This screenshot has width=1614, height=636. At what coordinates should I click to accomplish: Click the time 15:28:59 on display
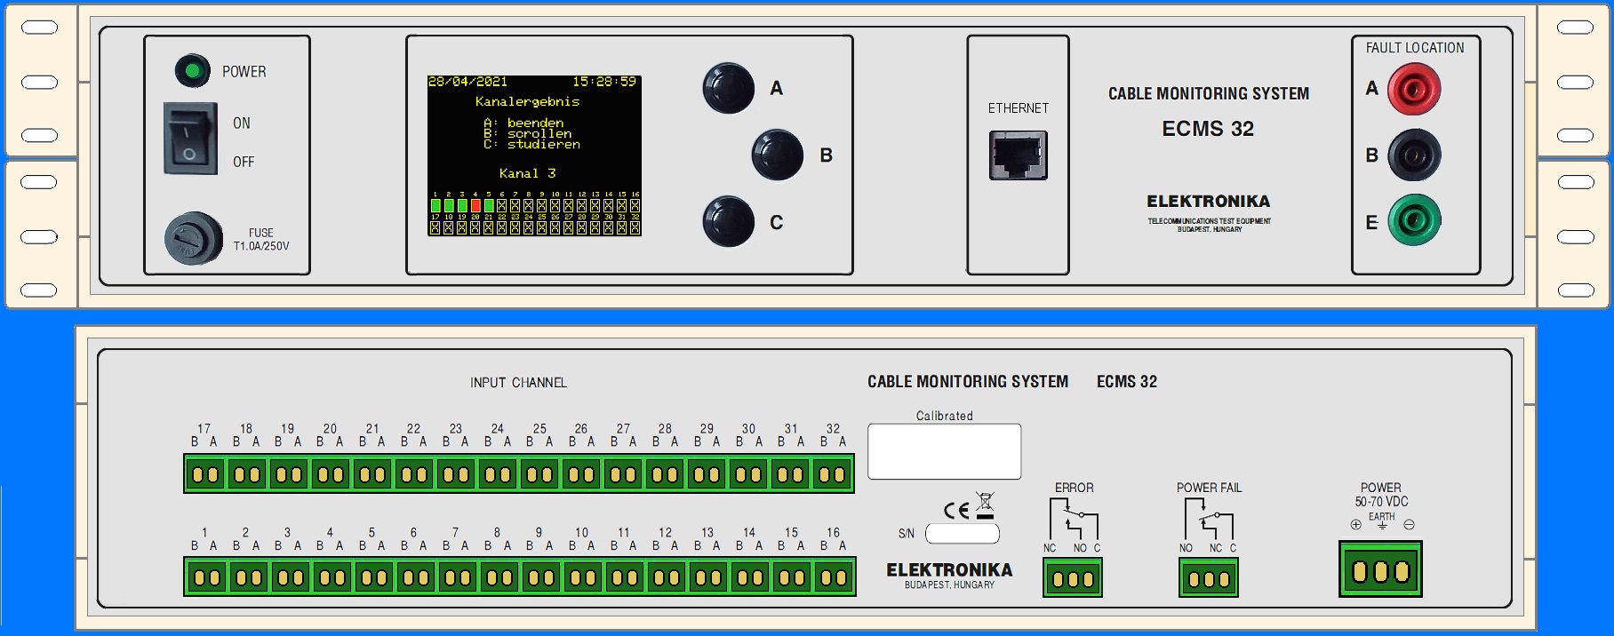(604, 82)
